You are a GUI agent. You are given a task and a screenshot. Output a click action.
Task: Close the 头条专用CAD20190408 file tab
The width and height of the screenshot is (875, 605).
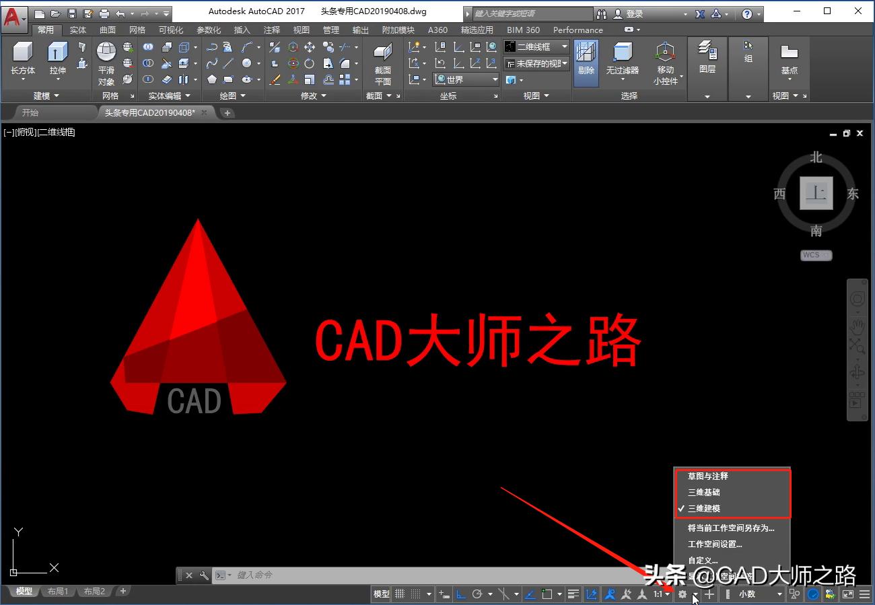coord(205,112)
